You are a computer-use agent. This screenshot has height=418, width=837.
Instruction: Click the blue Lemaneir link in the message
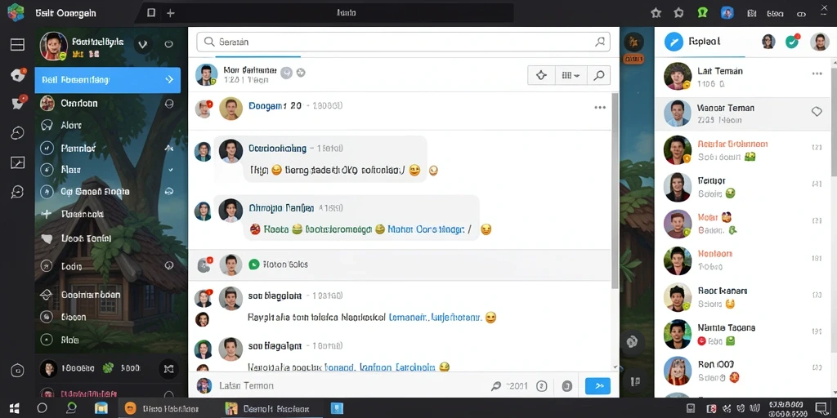pos(409,318)
